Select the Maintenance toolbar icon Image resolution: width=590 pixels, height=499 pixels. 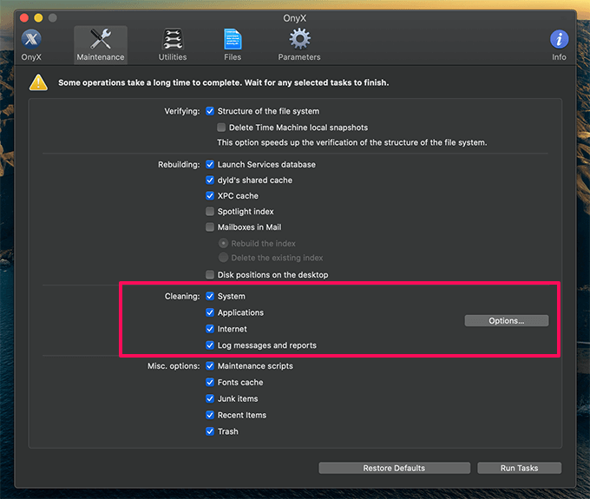point(101,45)
